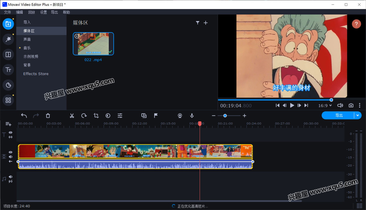366x210 pixels.
Task: Hide the video track using its eye icon
Action: coord(11,152)
